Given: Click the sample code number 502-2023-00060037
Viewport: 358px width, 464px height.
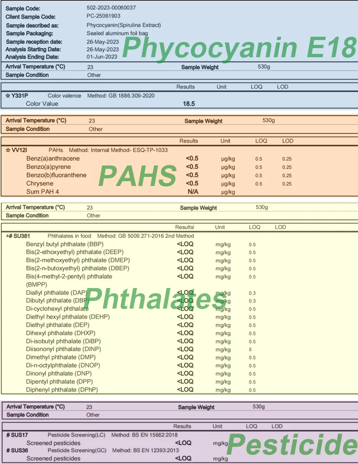Looking at the screenshot, I should coord(111,8).
